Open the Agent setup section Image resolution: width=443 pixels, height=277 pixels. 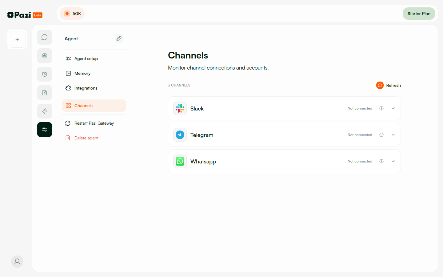[x=86, y=58]
